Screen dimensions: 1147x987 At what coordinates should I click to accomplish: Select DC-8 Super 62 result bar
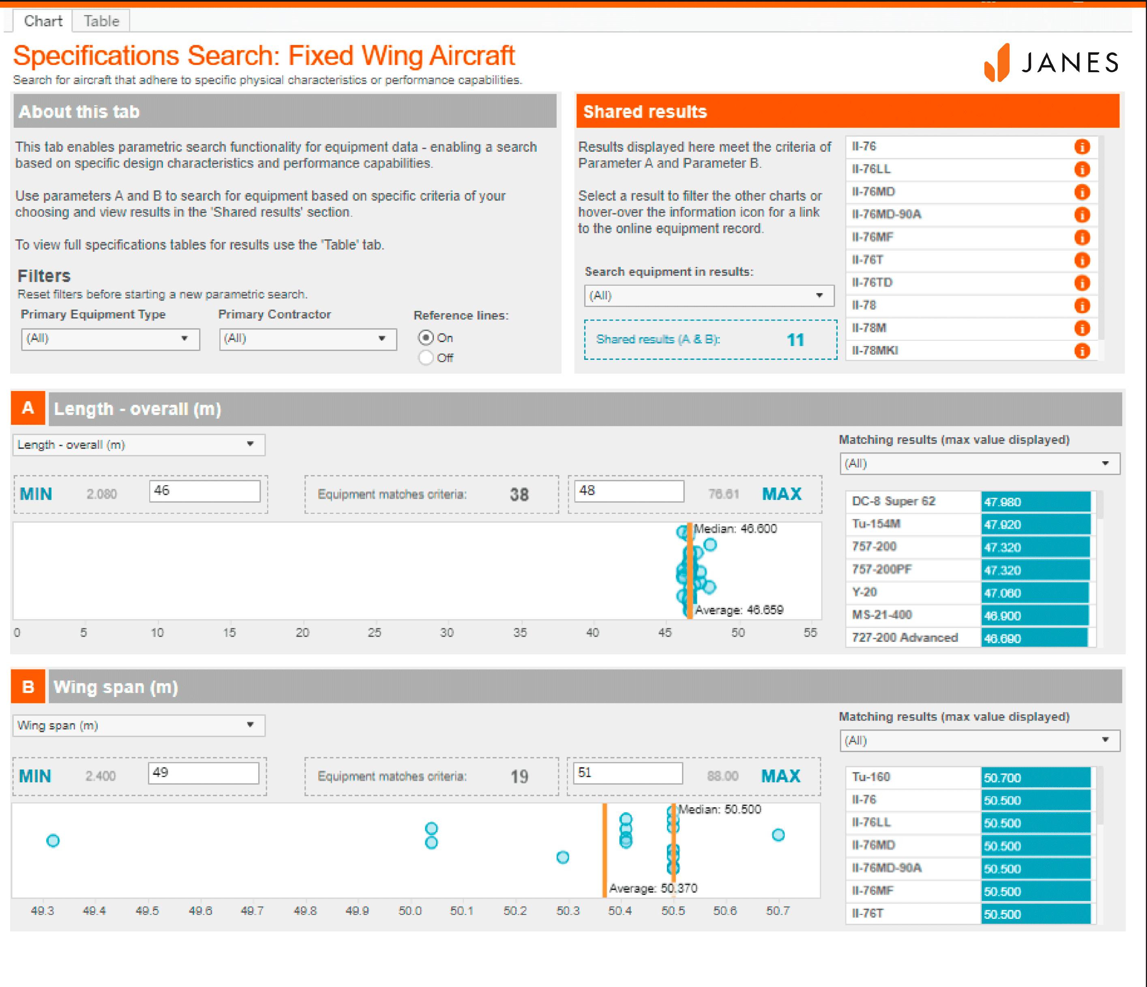pos(1035,502)
